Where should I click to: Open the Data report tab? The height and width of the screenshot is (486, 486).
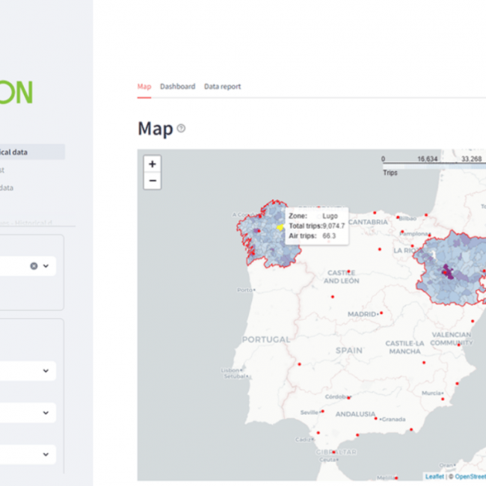222,87
